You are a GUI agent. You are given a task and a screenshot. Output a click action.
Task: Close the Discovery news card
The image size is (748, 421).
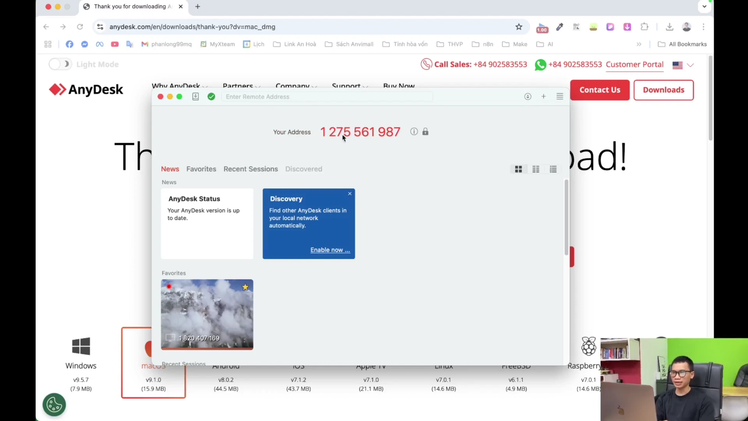[350, 193]
